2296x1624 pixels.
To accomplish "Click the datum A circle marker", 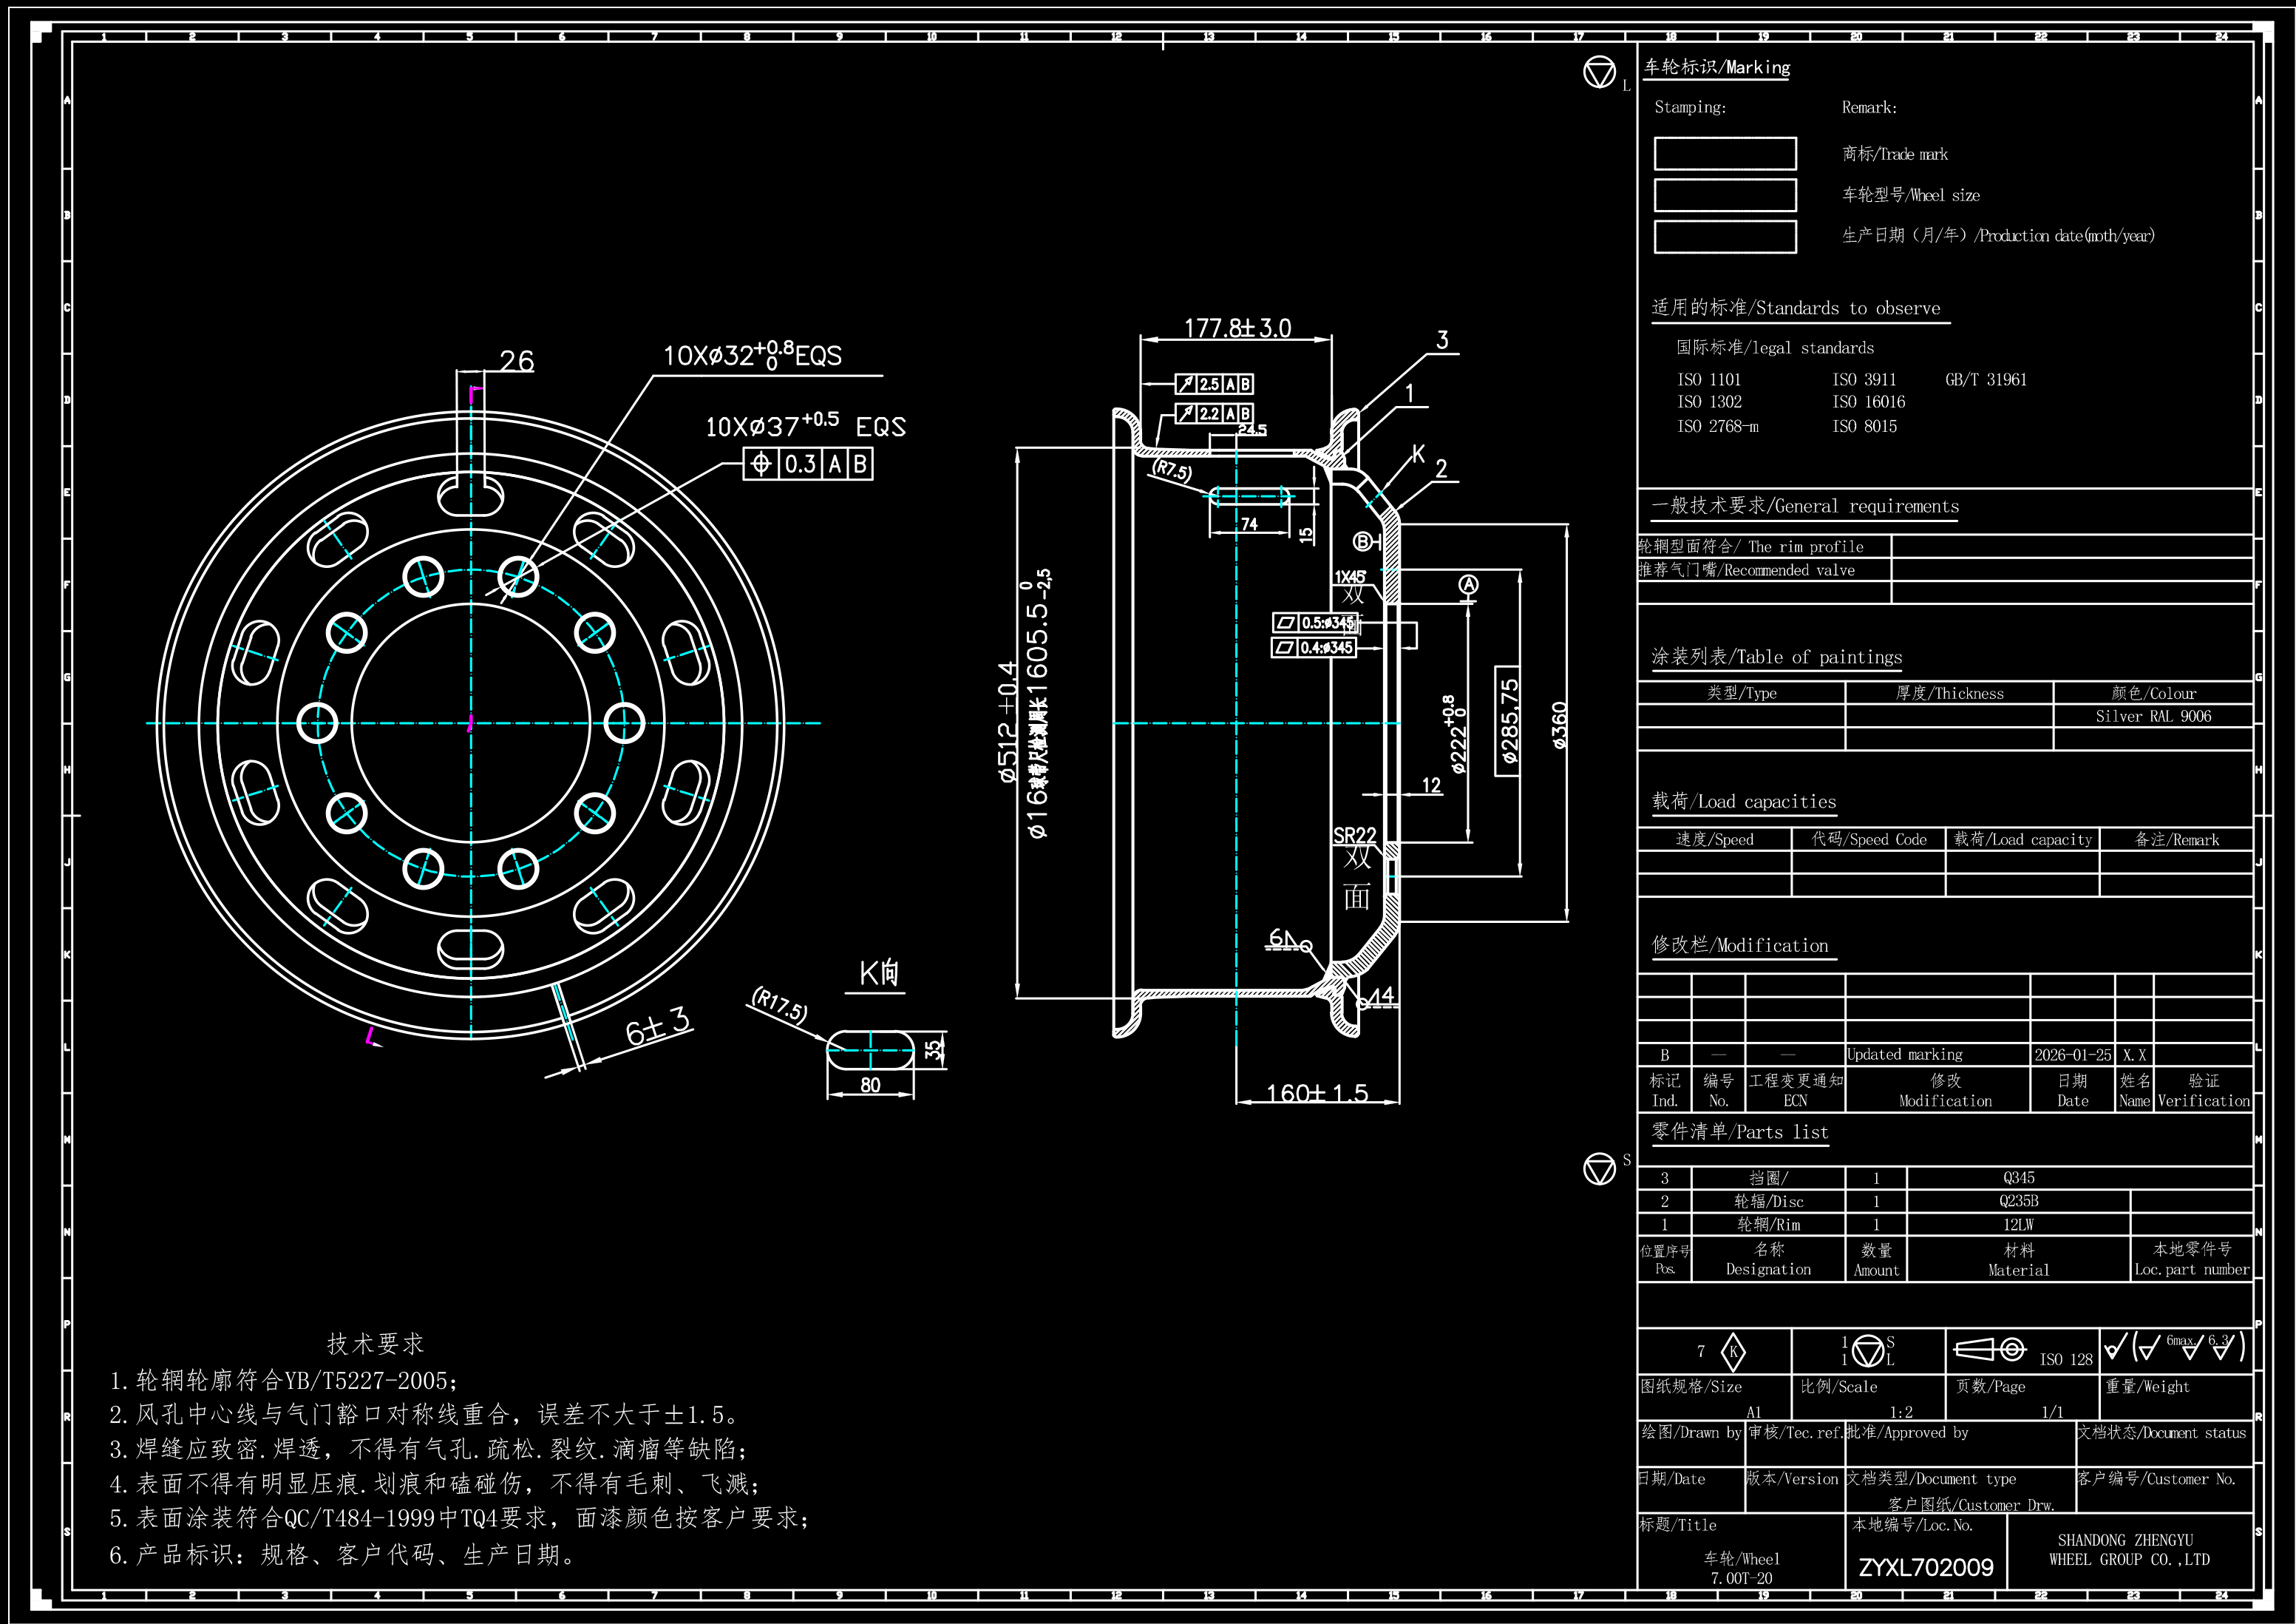I will (x=1468, y=584).
